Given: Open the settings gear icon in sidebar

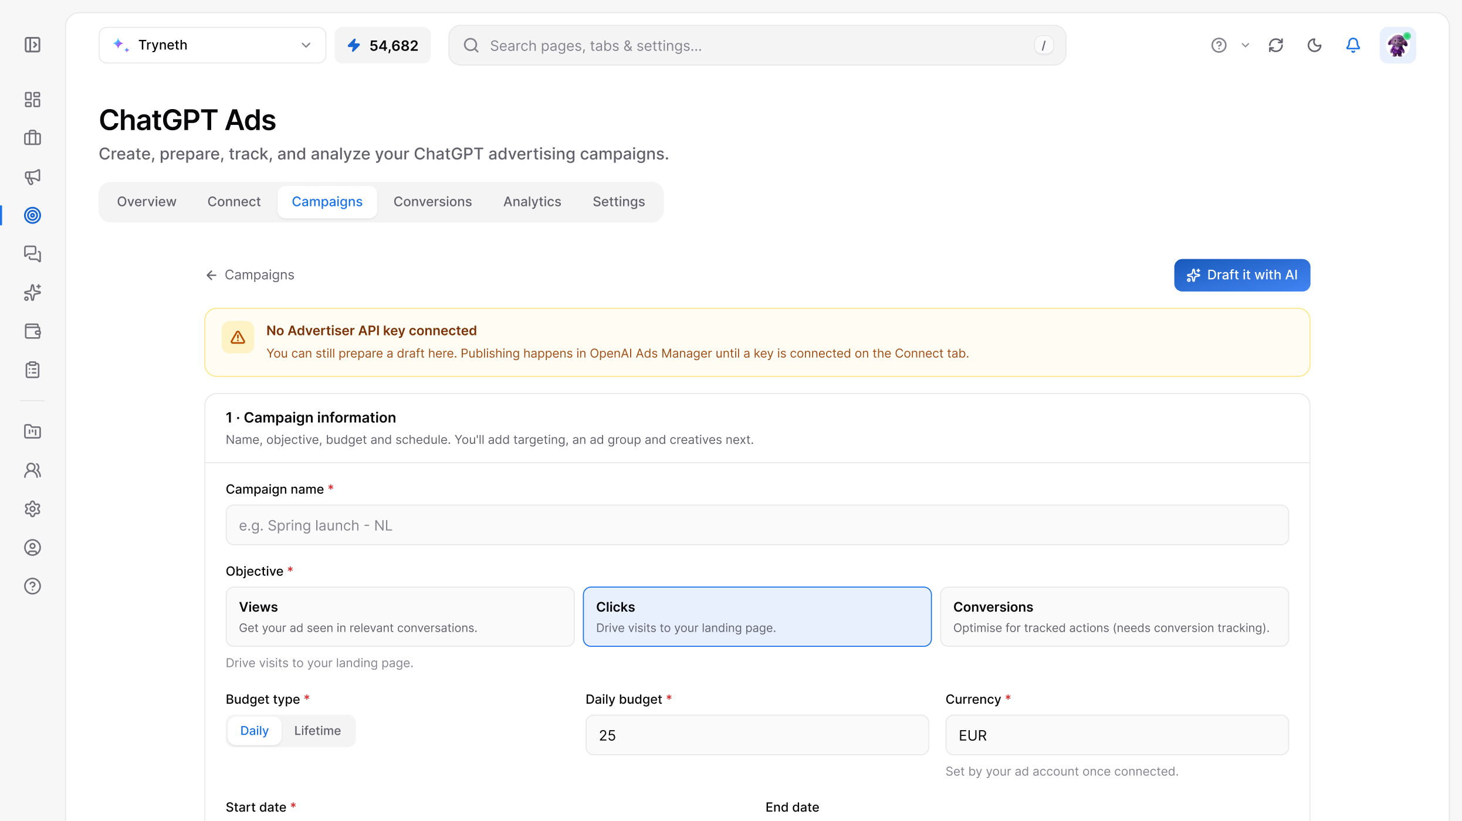Looking at the screenshot, I should coord(32,509).
